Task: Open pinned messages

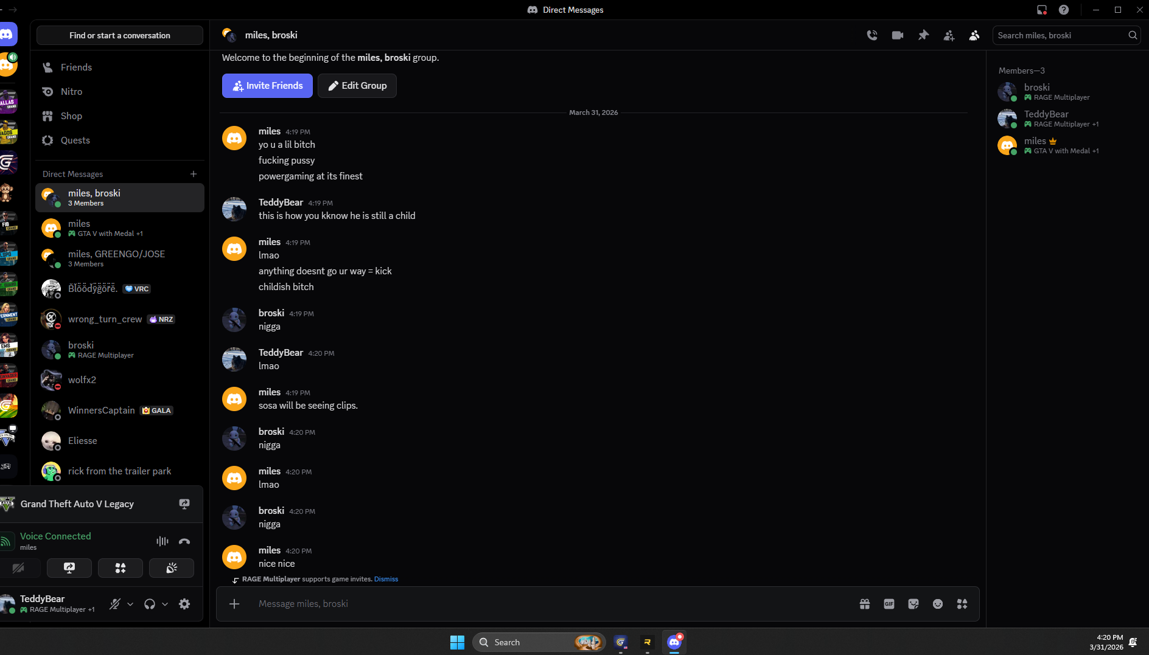Action: click(x=923, y=35)
